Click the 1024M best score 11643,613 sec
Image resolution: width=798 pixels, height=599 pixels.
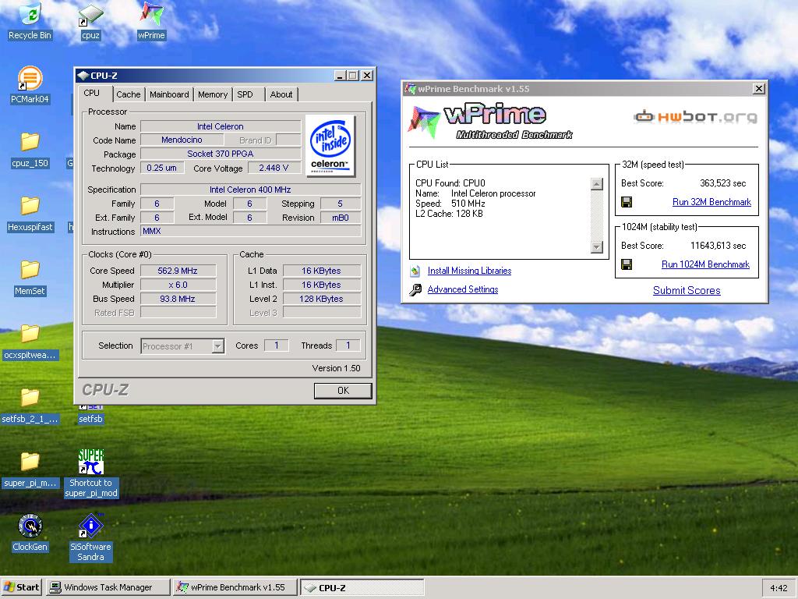(718, 246)
